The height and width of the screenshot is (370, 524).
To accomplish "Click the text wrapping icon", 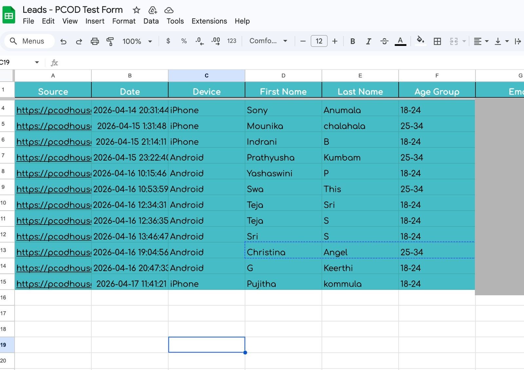I will pos(518,41).
